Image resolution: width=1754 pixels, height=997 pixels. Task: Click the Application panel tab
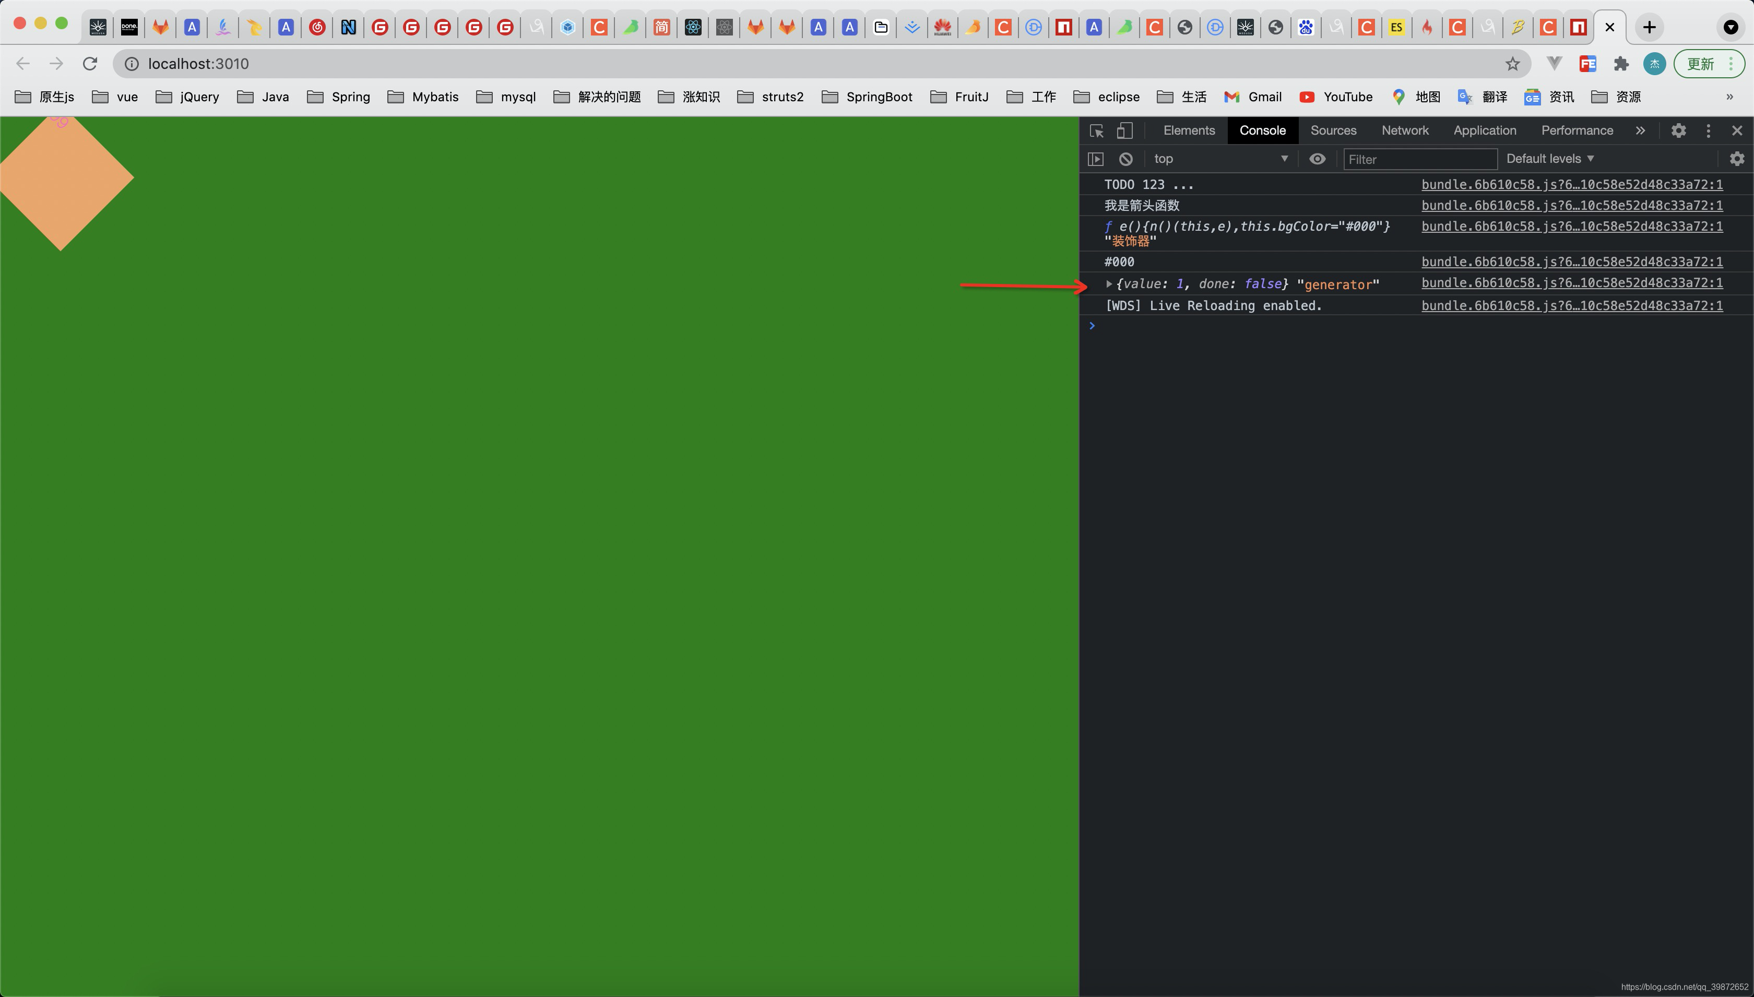pyautogui.click(x=1484, y=130)
